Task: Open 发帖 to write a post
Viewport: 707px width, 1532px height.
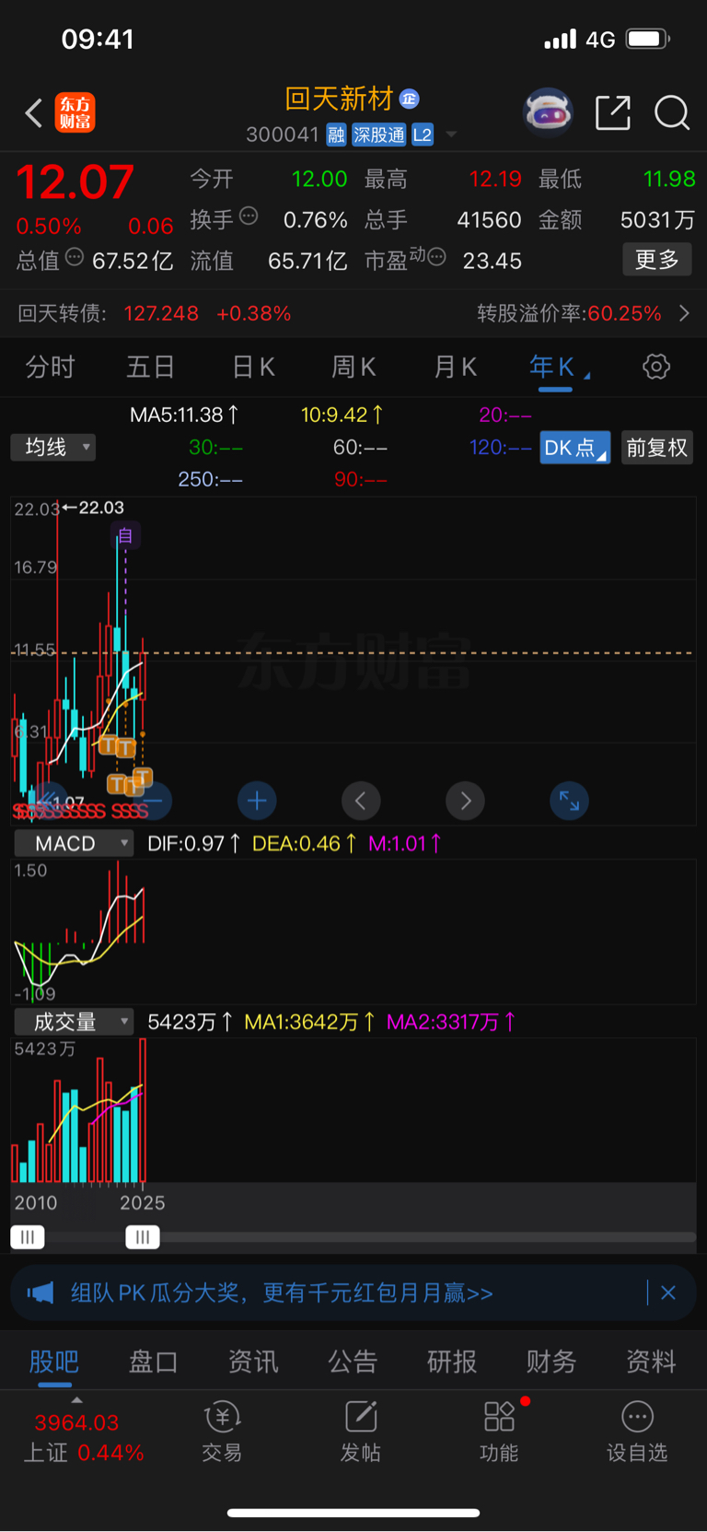Action: 361,1433
